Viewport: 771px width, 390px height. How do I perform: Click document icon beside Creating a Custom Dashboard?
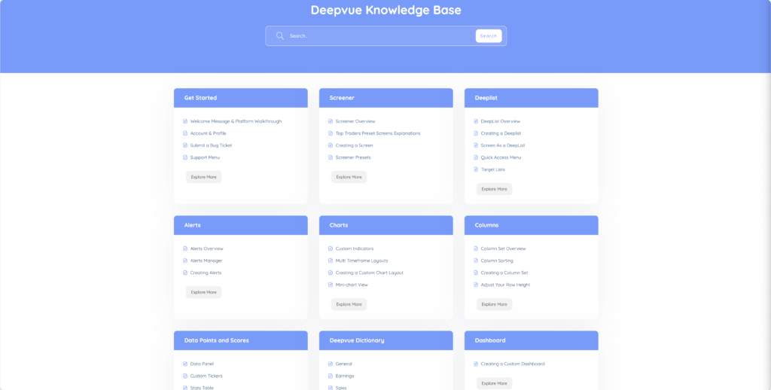(476, 364)
